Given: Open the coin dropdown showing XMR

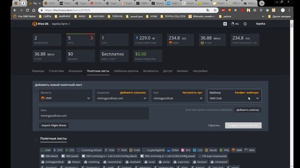Looking at the screenshot, I should point(66,95).
